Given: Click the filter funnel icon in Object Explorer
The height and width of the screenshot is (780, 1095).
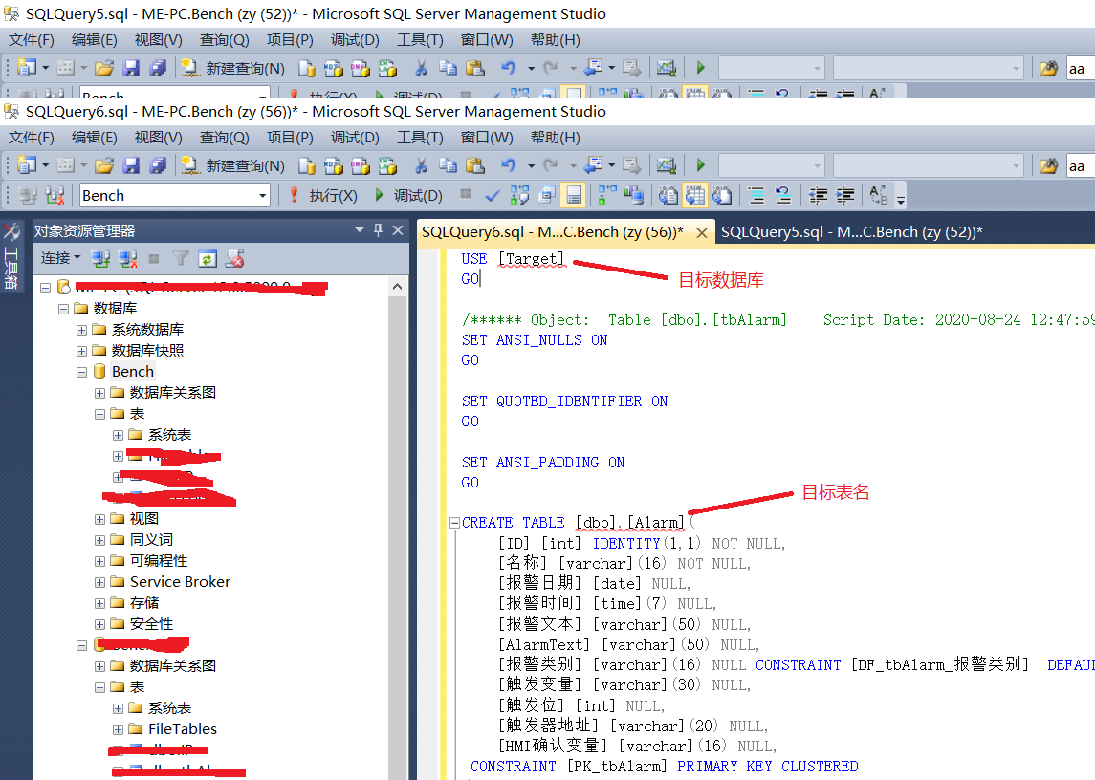Looking at the screenshot, I should click(181, 259).
